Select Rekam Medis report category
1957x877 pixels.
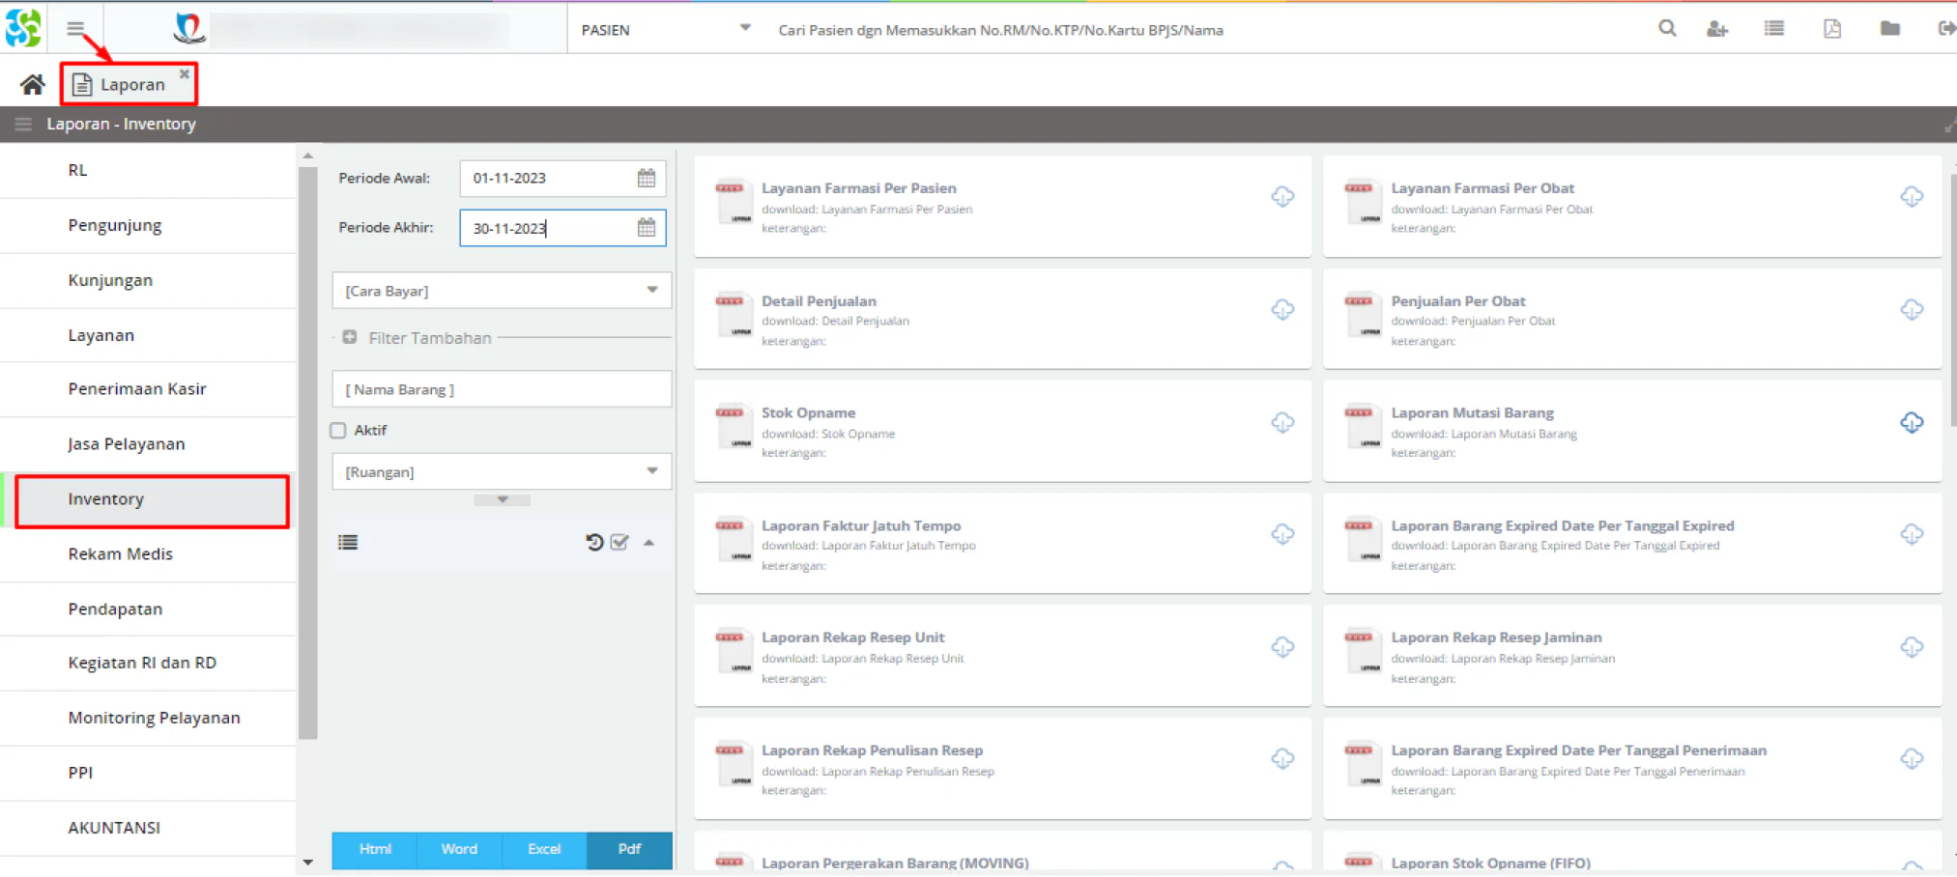click(148, 554)
